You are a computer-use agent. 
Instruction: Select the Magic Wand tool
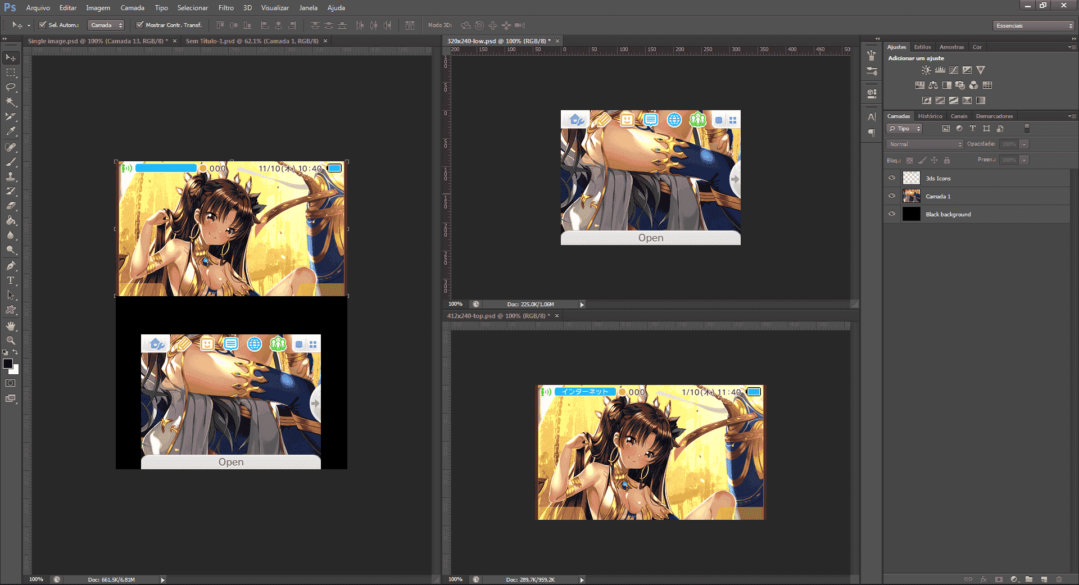point(11,102)
